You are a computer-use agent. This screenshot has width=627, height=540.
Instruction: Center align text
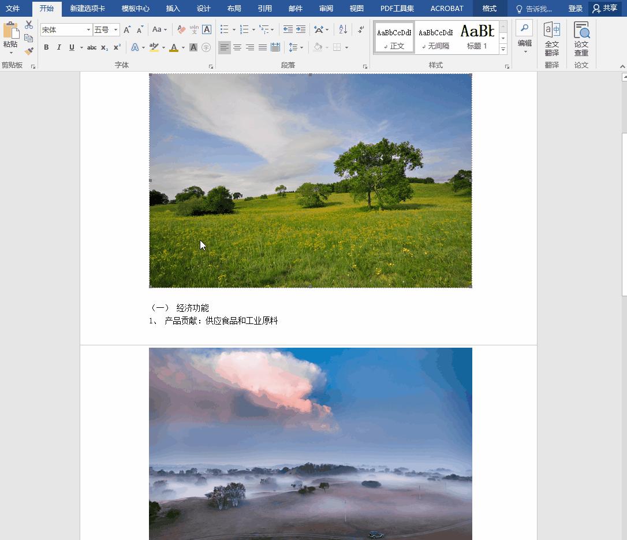[x=237, y=47]
